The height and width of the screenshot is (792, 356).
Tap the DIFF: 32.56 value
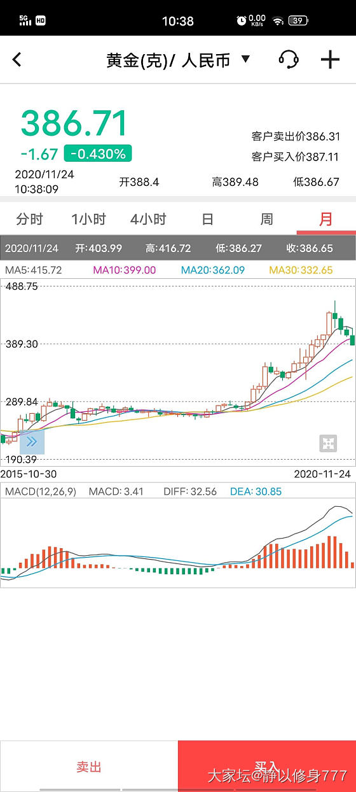[x=190, y=491]
